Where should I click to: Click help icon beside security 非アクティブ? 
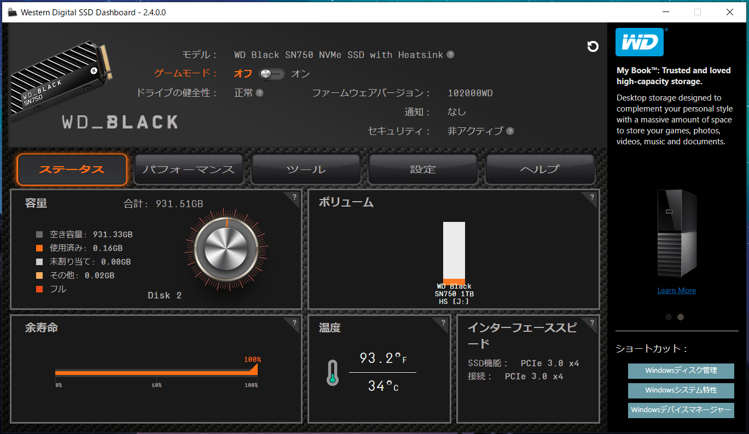[510, 131]
